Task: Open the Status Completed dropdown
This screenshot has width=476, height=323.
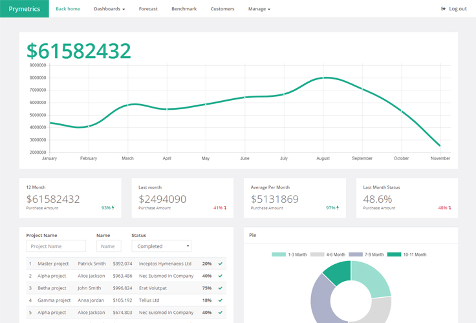Action: [161, 246]
